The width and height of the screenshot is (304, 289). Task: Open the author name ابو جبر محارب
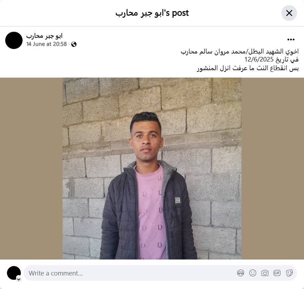point(44,36)
